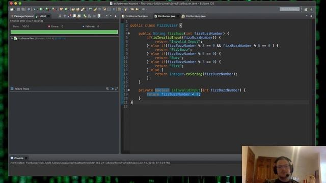This screenshot has width=326, height=183.
Task: Click the Quick Access search field
Action: tap(289, 9)
